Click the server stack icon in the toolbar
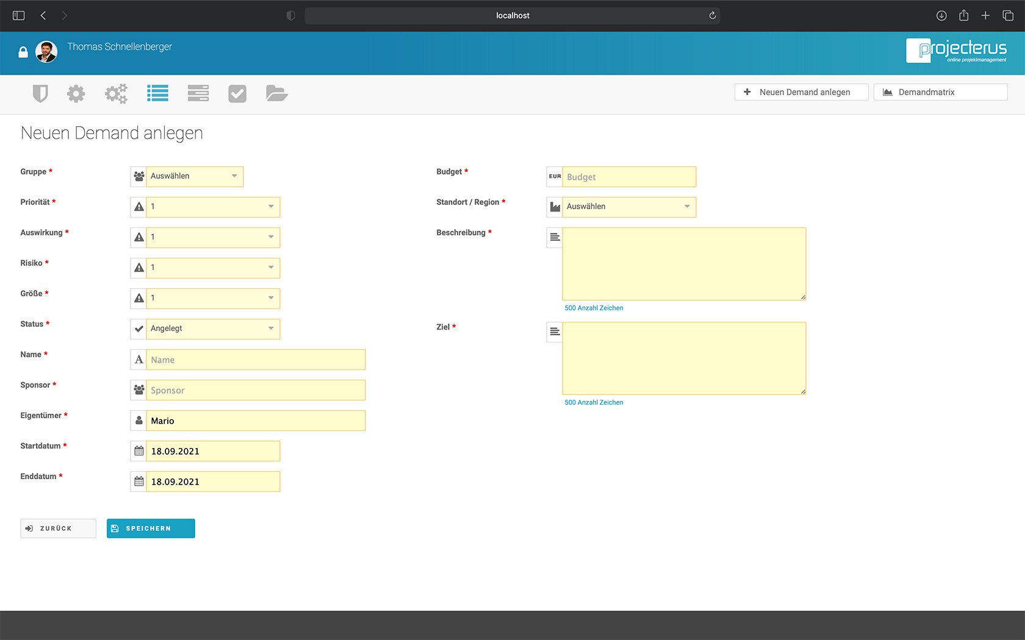 (x=198, y=93)
